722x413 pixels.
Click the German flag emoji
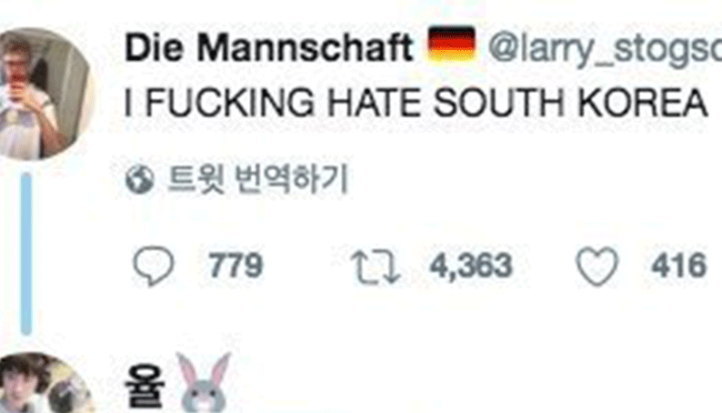click(x=451, y=45)
